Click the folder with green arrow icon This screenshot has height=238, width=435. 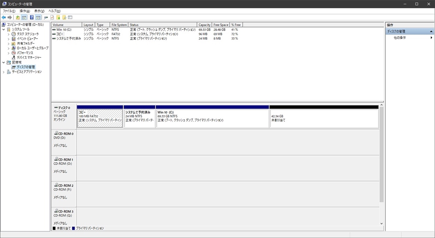tap(58, 17)
